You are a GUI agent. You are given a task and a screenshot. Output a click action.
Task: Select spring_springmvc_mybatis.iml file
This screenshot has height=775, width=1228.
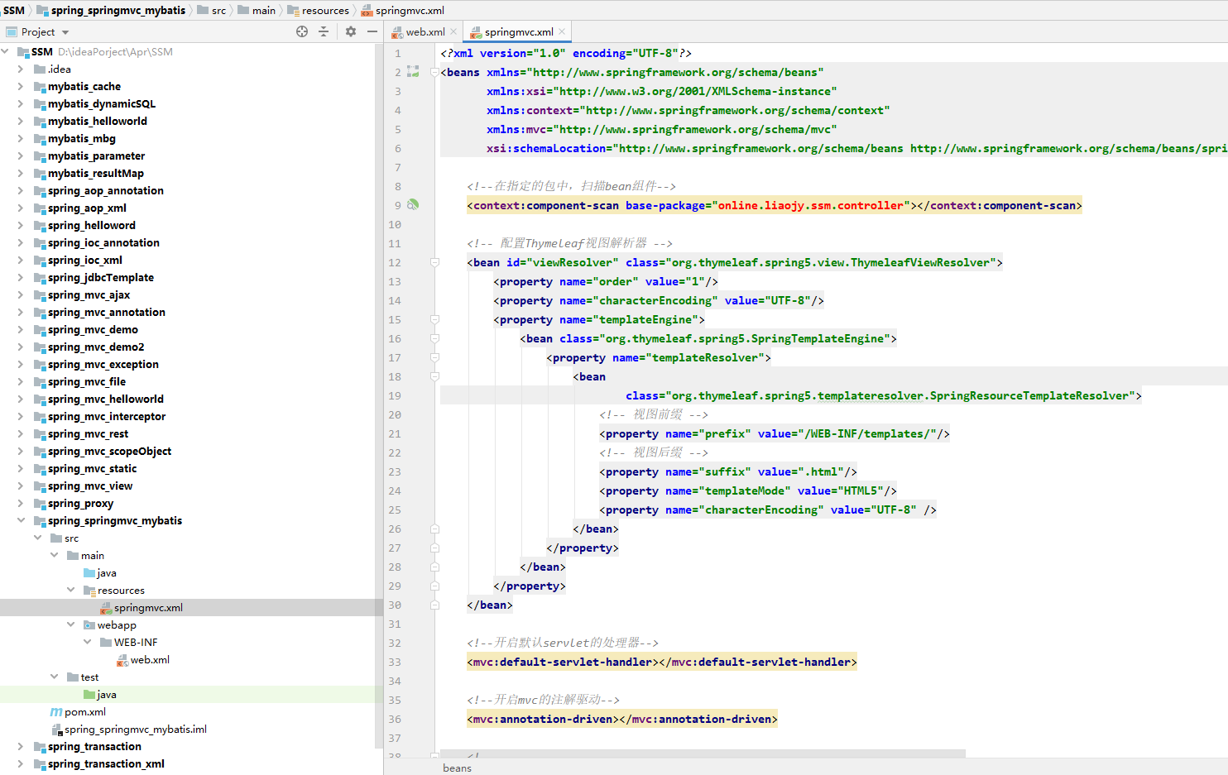click(136, 729)
